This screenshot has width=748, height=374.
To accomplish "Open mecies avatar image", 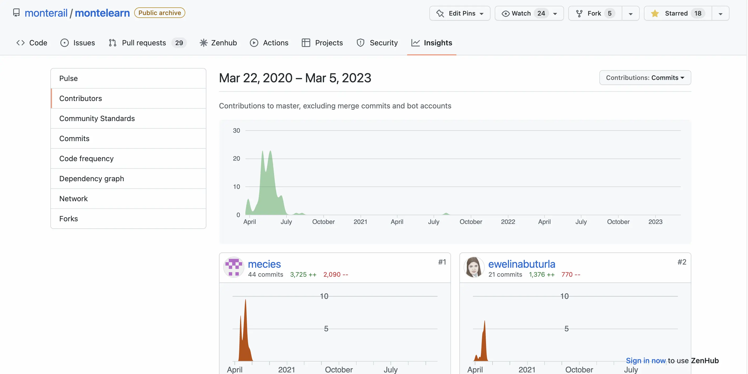I will [234, 267].
